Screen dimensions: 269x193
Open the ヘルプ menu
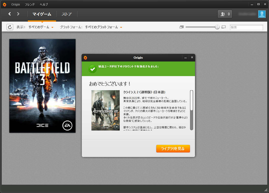coord(44,5)
